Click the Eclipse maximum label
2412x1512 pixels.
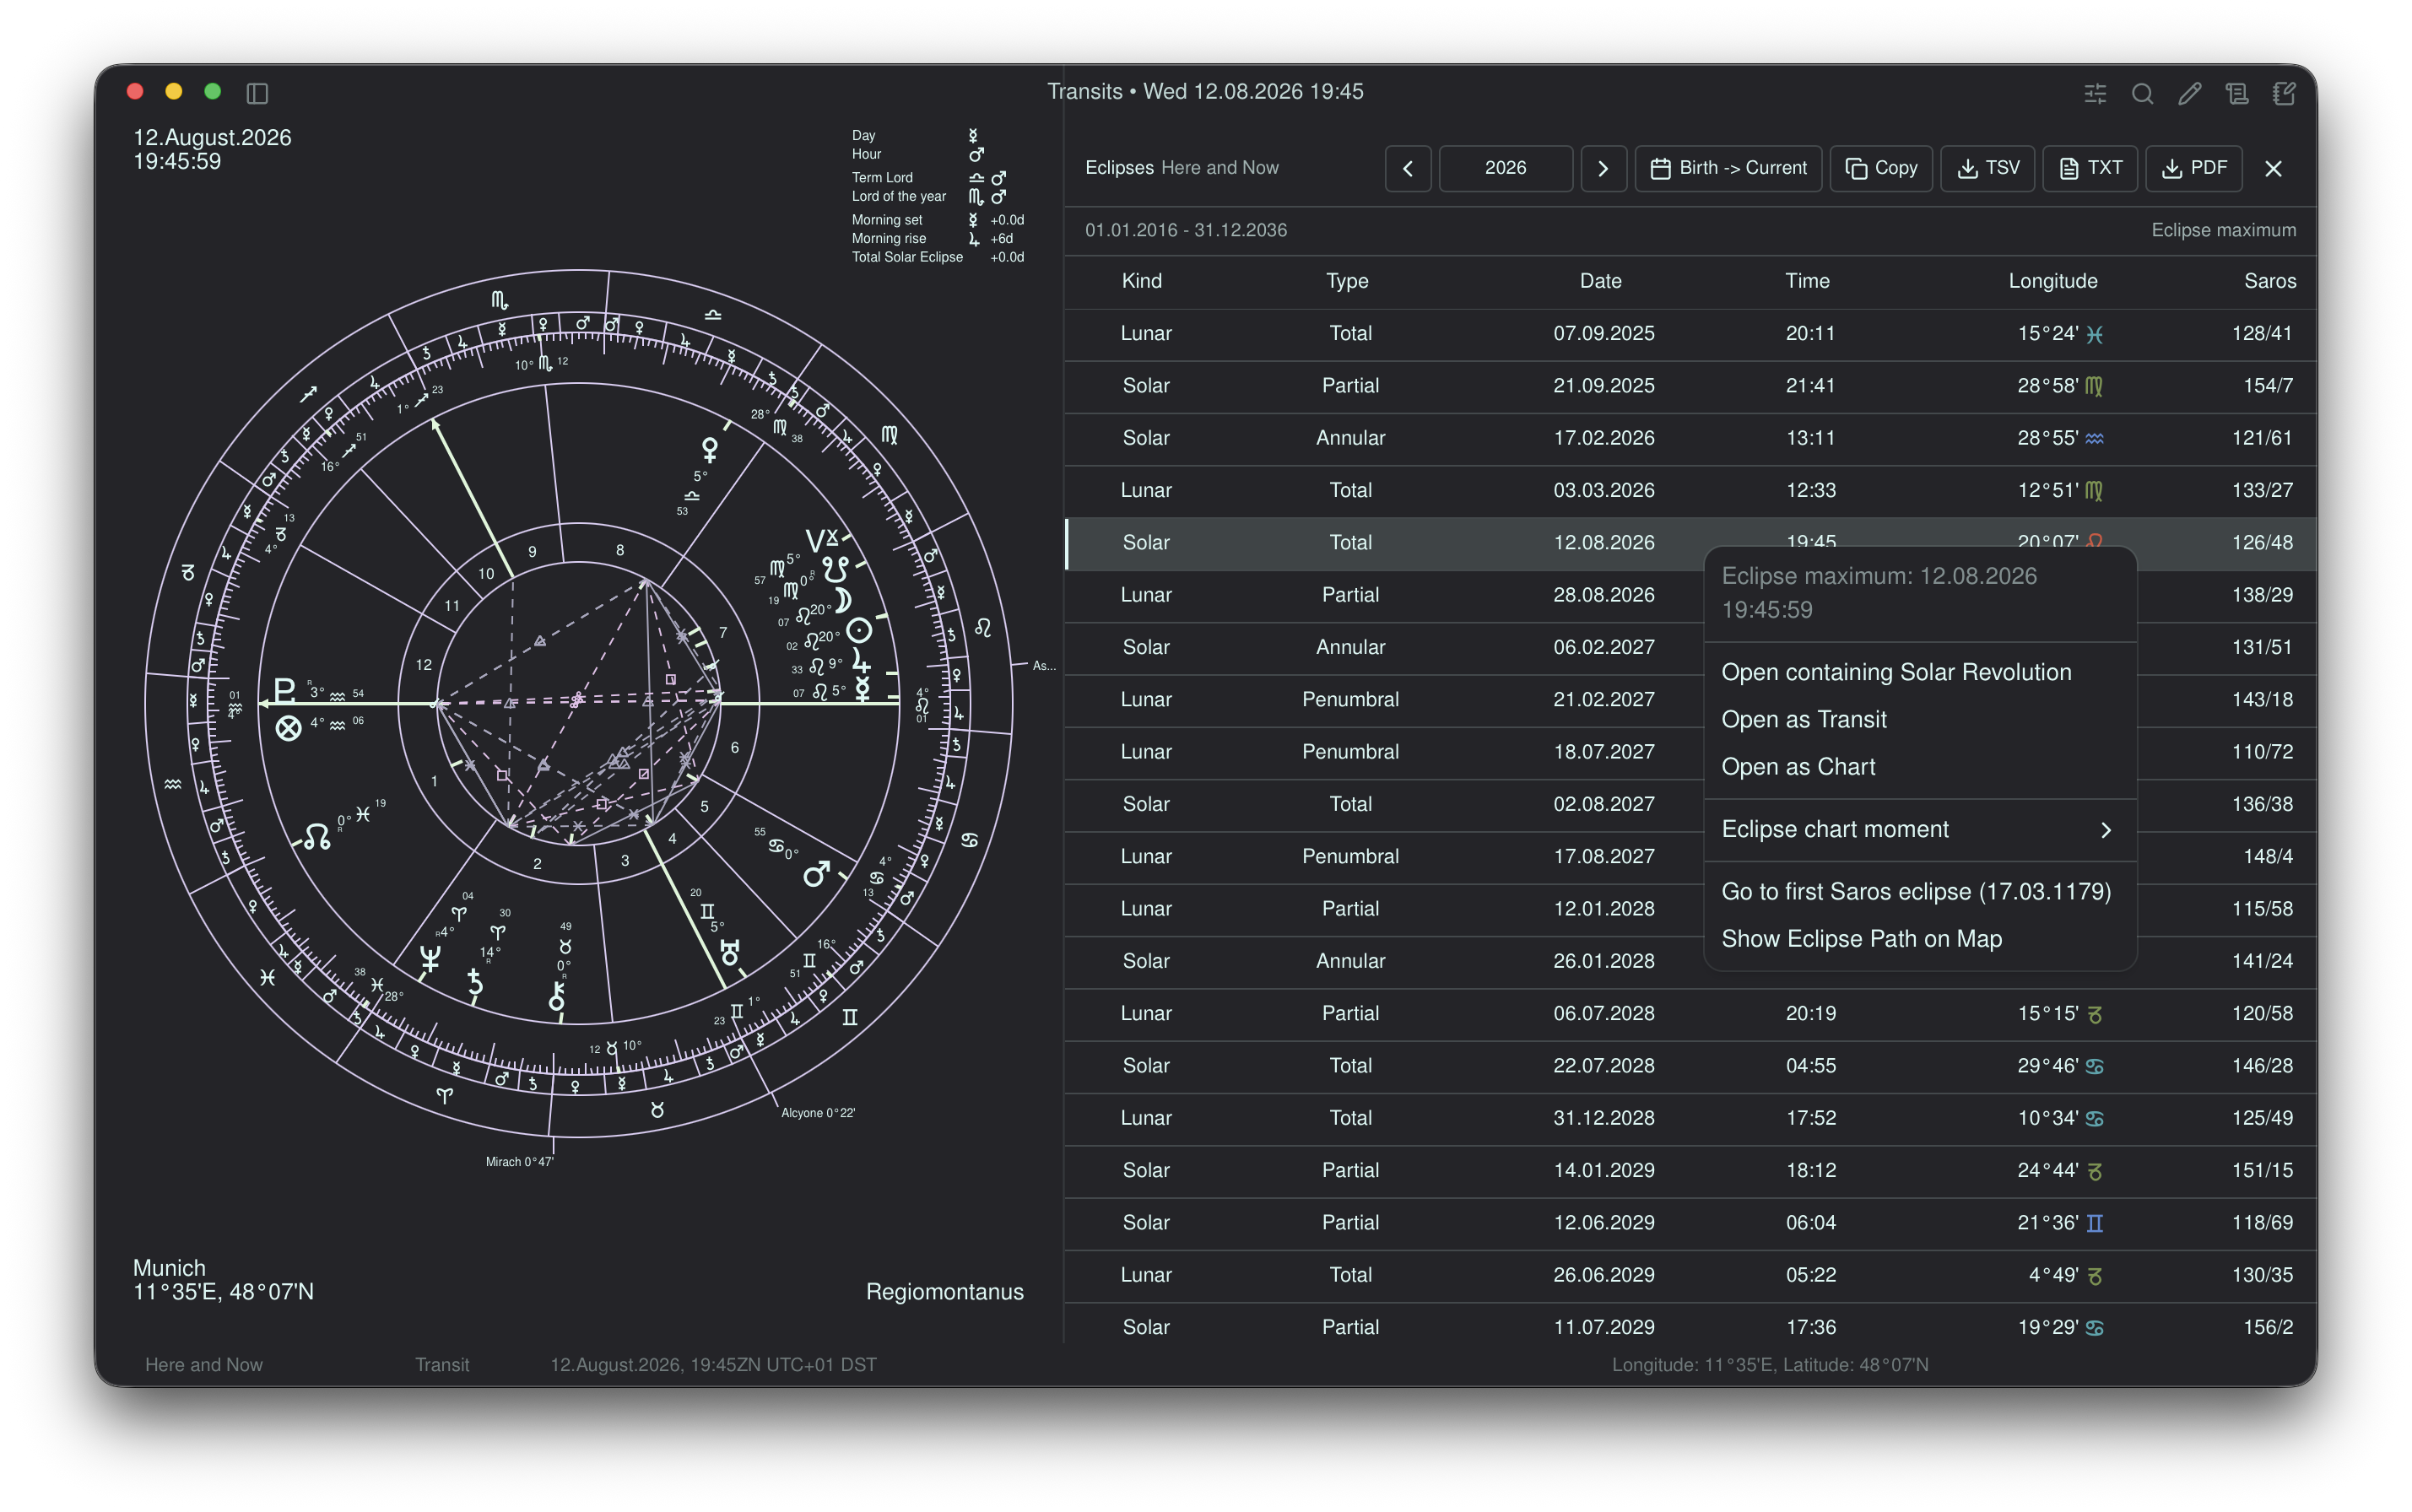tap(2223, 230)
